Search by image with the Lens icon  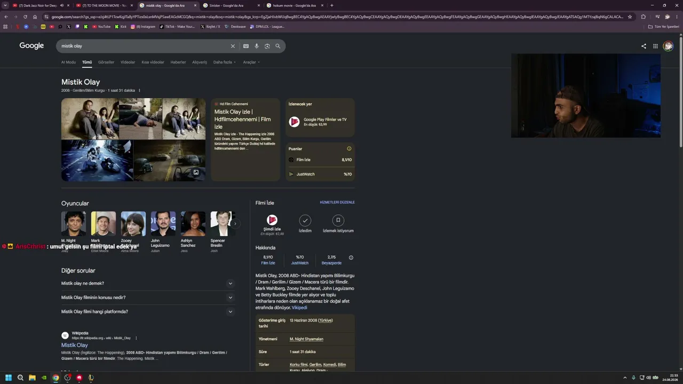pos(267,46)
